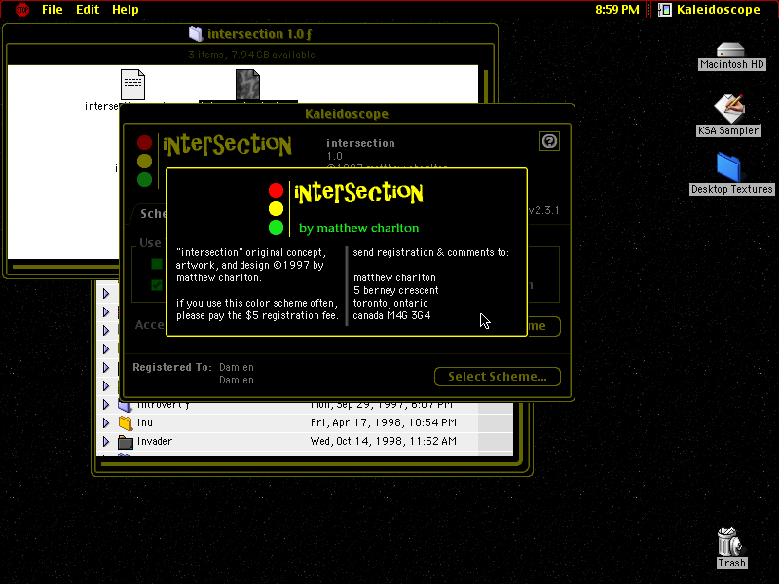Click the Trash icon on desktop
The height and width of the screenshot is (584, 779).
coord(729,541)
